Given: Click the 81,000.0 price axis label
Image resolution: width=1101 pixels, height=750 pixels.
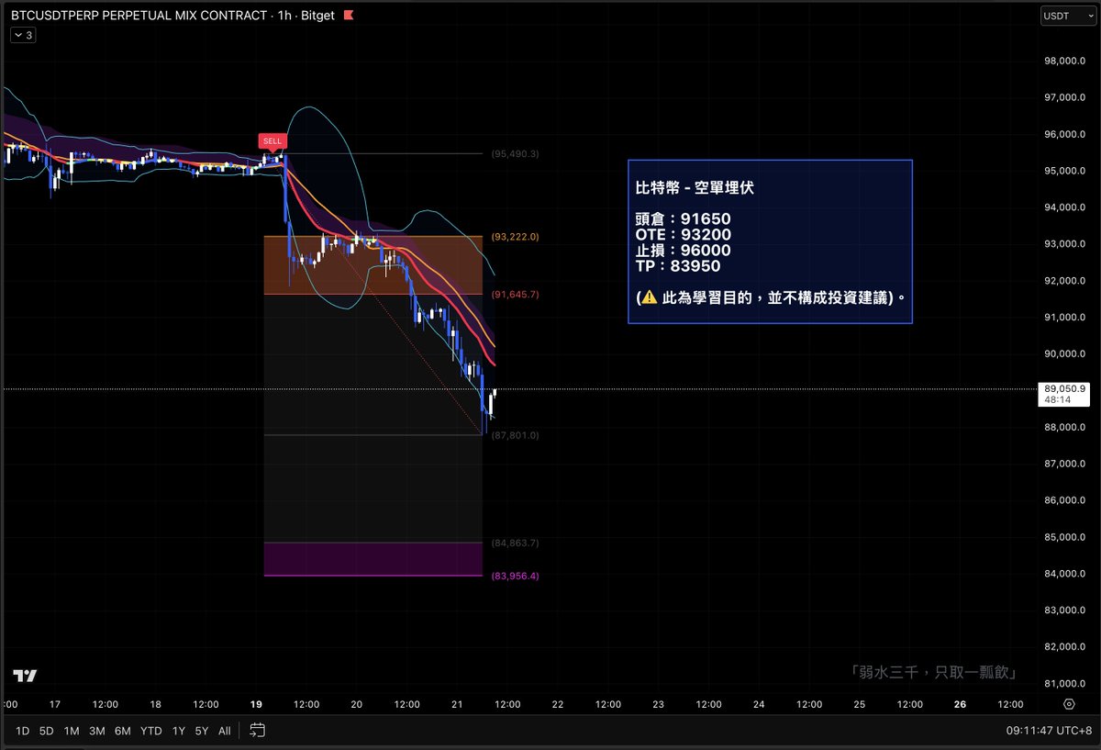Looking at the screenshot, I should (1064, 683).
